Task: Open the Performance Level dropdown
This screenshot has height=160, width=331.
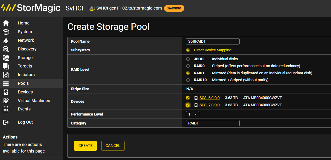Action: 192,114
